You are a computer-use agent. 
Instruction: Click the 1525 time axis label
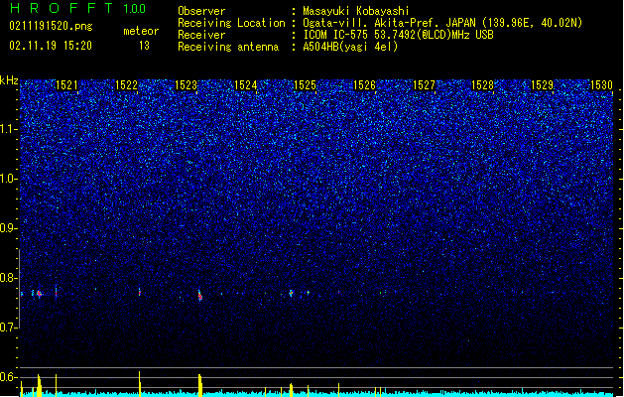tap(305, 85)
